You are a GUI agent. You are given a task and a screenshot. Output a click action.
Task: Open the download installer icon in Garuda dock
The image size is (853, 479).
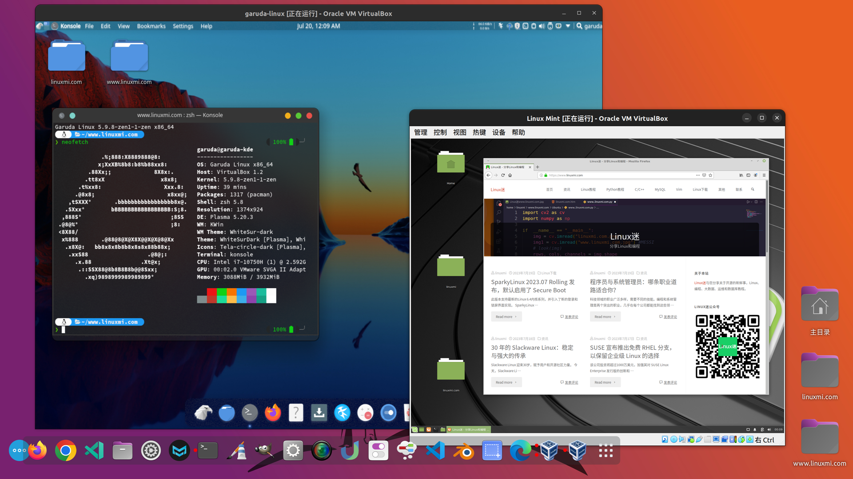click(319, 413)
